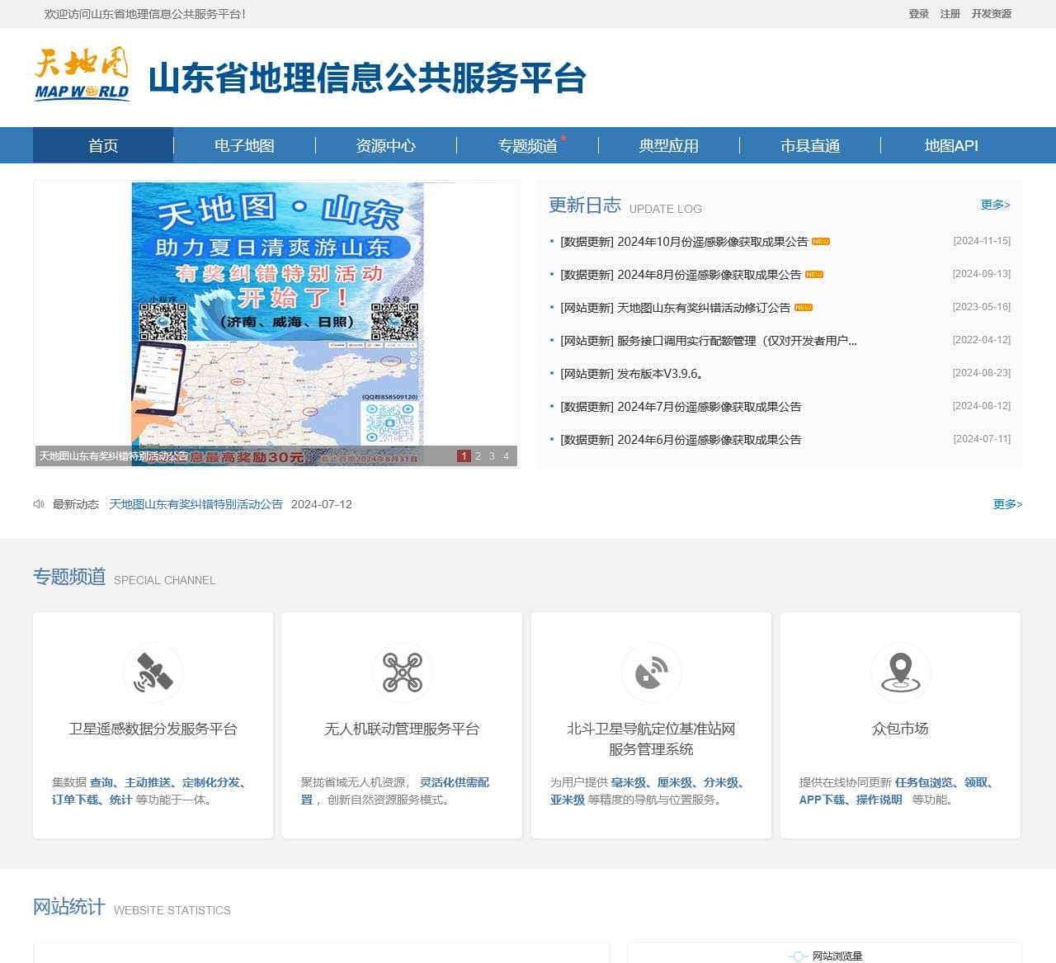This screenshot has height=963, width=1056.
Task: Click the Beidou dish icon above 北斗卫星导航定位基准站网
Action: pyautogui.click(x=651, y=672)
